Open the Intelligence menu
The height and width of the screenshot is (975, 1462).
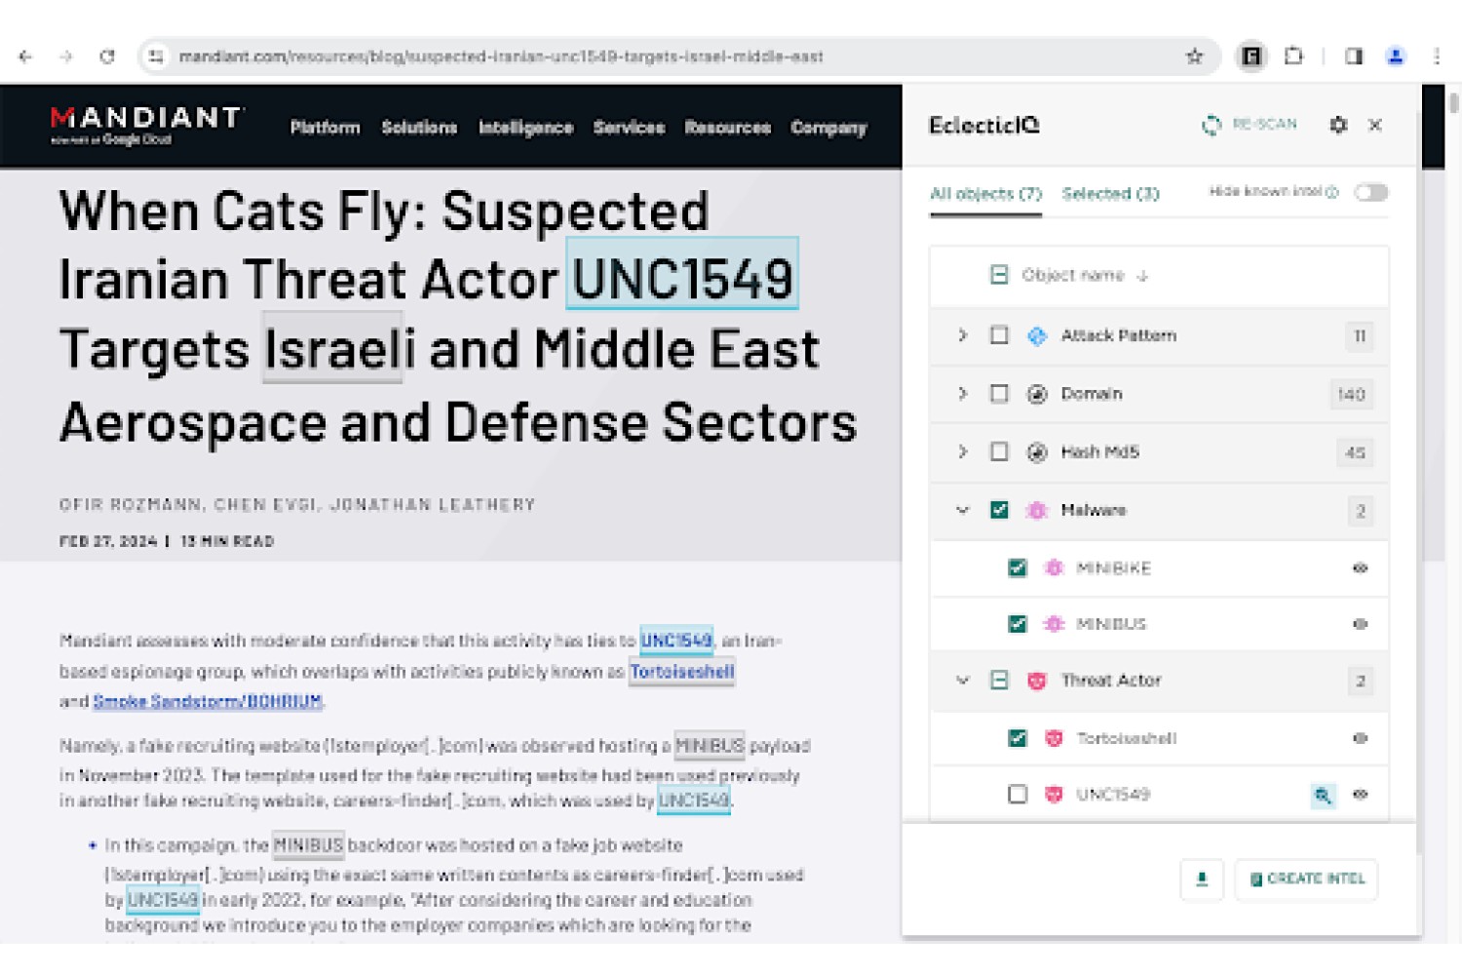pos(525,128)
